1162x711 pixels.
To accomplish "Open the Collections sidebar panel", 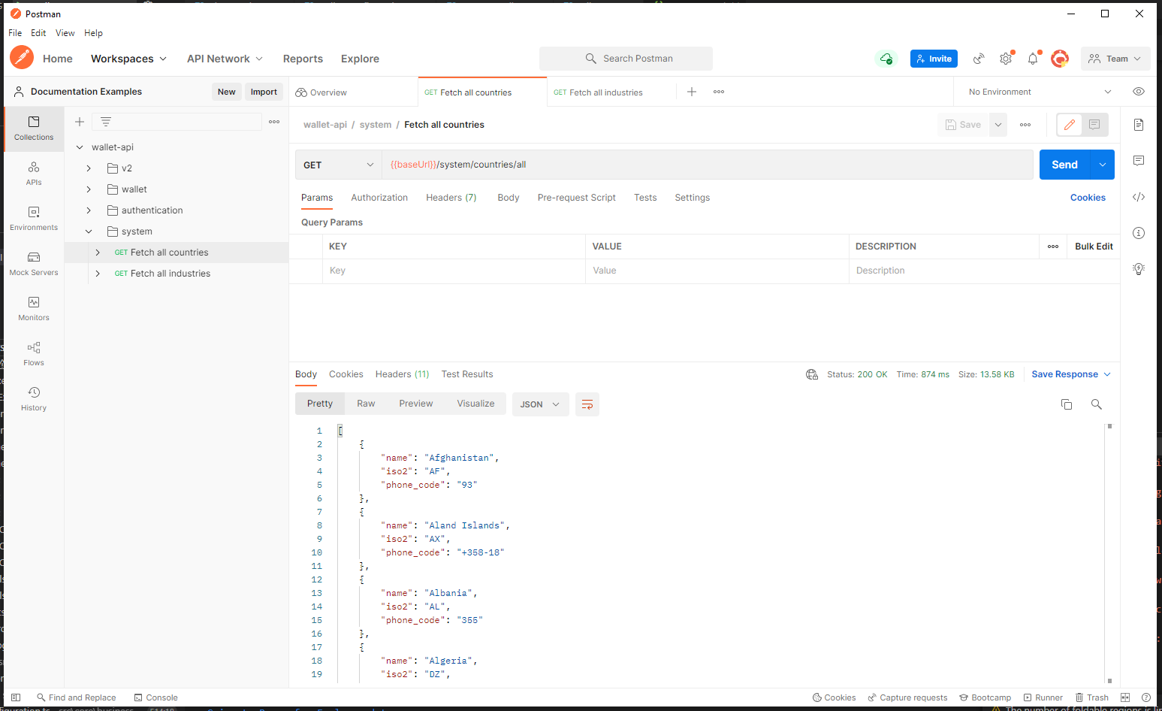I will coord(34,129).
